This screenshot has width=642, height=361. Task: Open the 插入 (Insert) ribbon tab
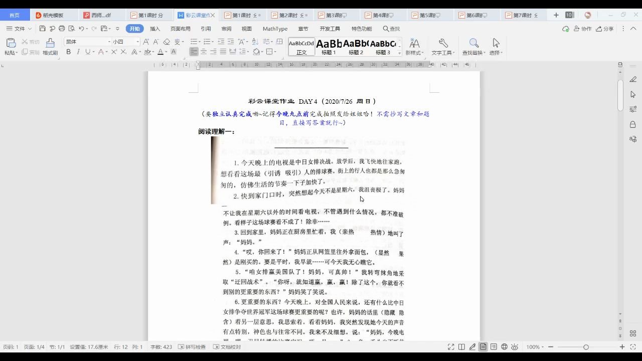pyautogui.click(x=155, y=29)
